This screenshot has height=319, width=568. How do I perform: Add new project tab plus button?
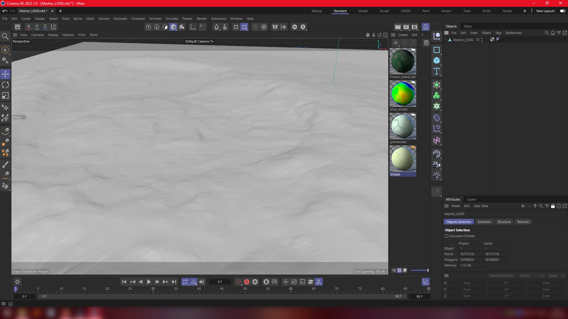pos(60,11)
